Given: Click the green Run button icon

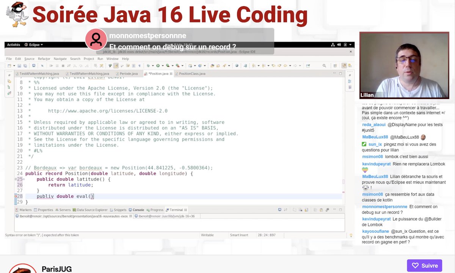Looking at the screenshot, I should point(158,66).
